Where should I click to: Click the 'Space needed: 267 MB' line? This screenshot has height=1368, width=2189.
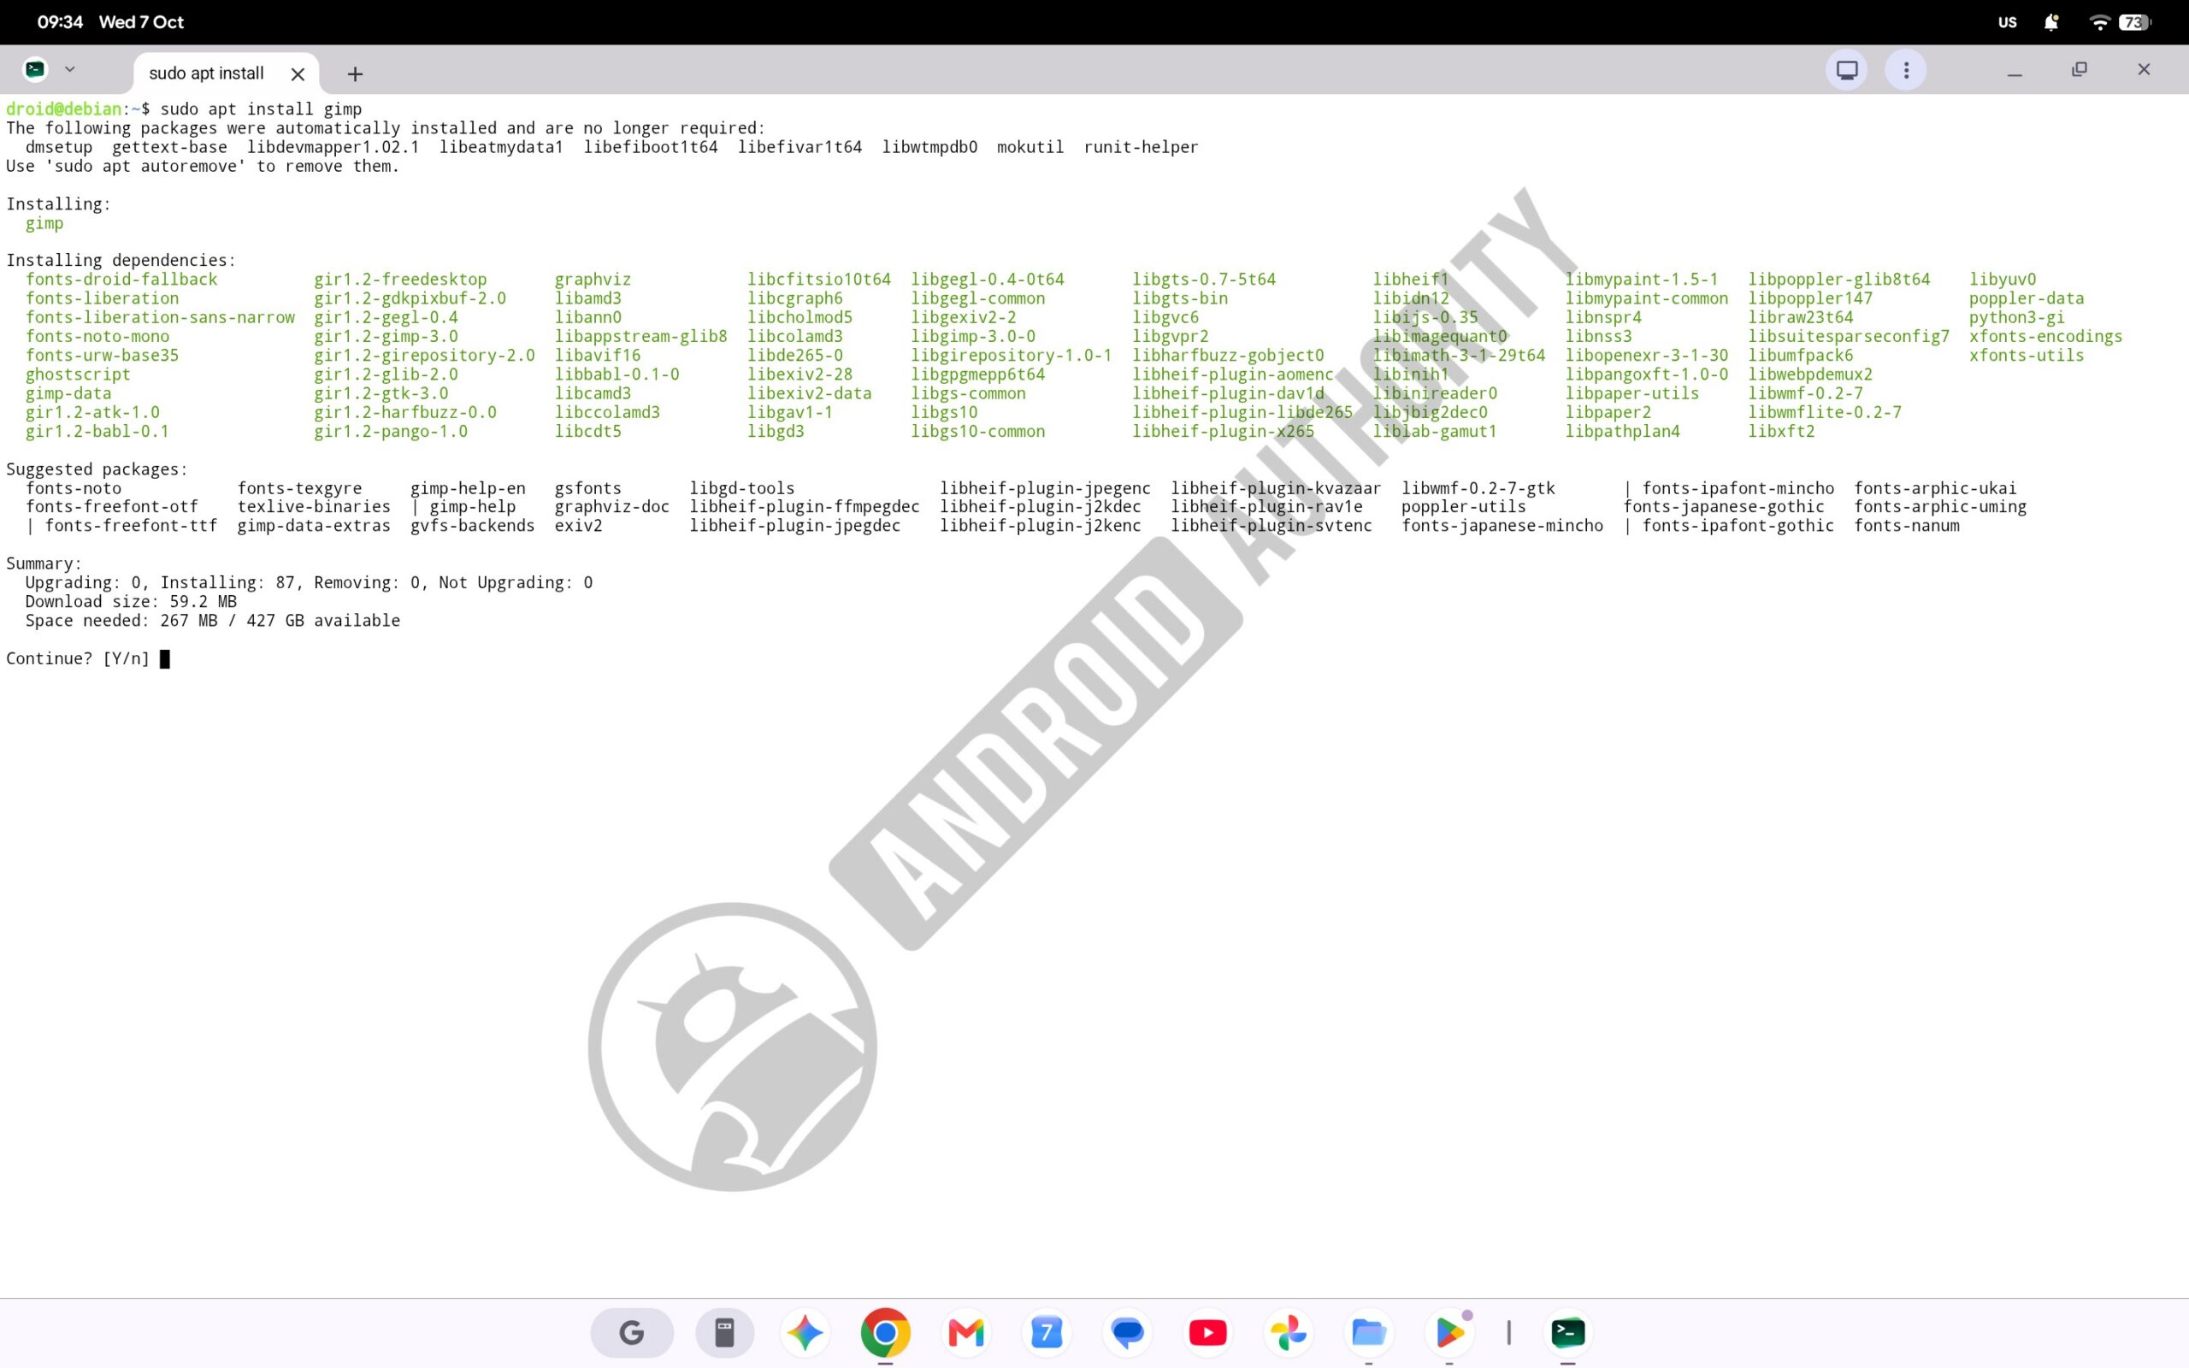[x=213, y=621]
